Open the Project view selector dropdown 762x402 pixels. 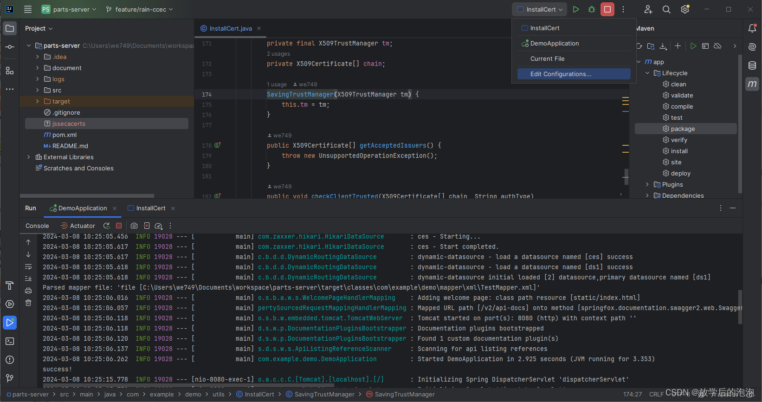pos(39,28)
